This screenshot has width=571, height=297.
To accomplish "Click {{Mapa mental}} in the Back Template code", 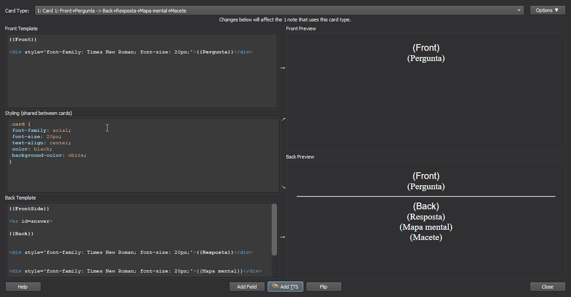I will tap(219, 271).
